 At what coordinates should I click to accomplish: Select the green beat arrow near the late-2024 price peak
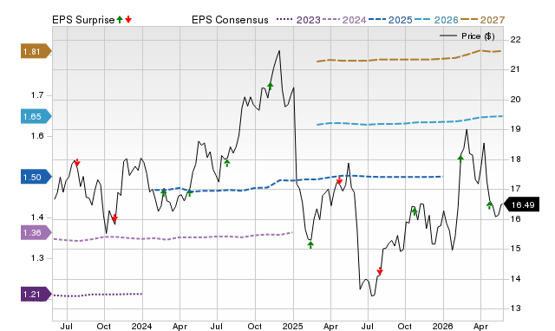[x=270, y=86]
